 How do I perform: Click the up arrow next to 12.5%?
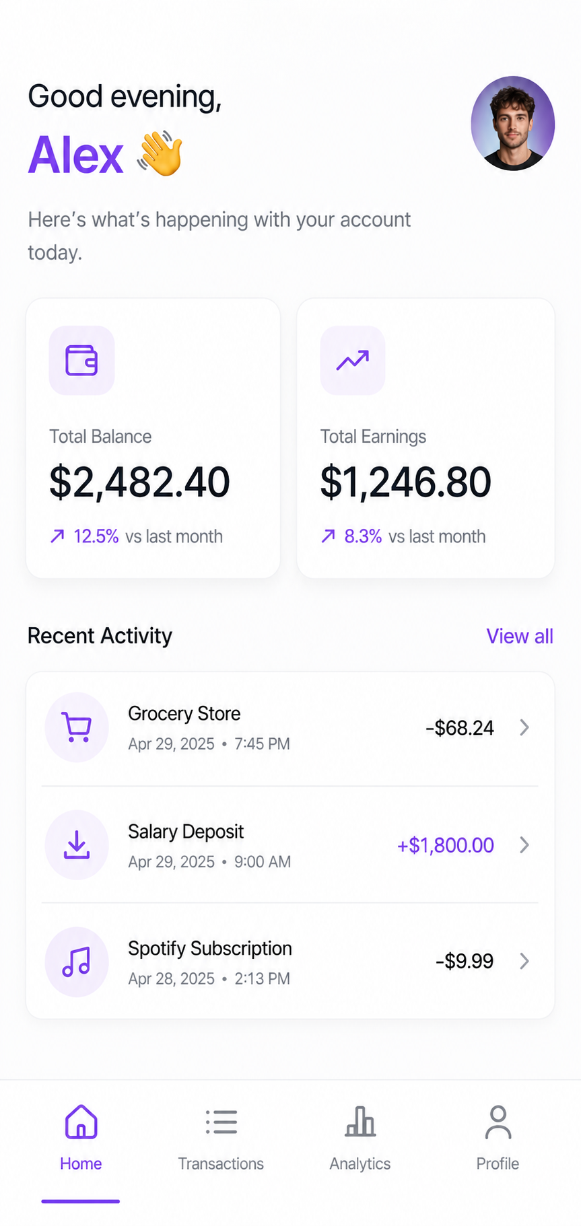coord(58,536)
